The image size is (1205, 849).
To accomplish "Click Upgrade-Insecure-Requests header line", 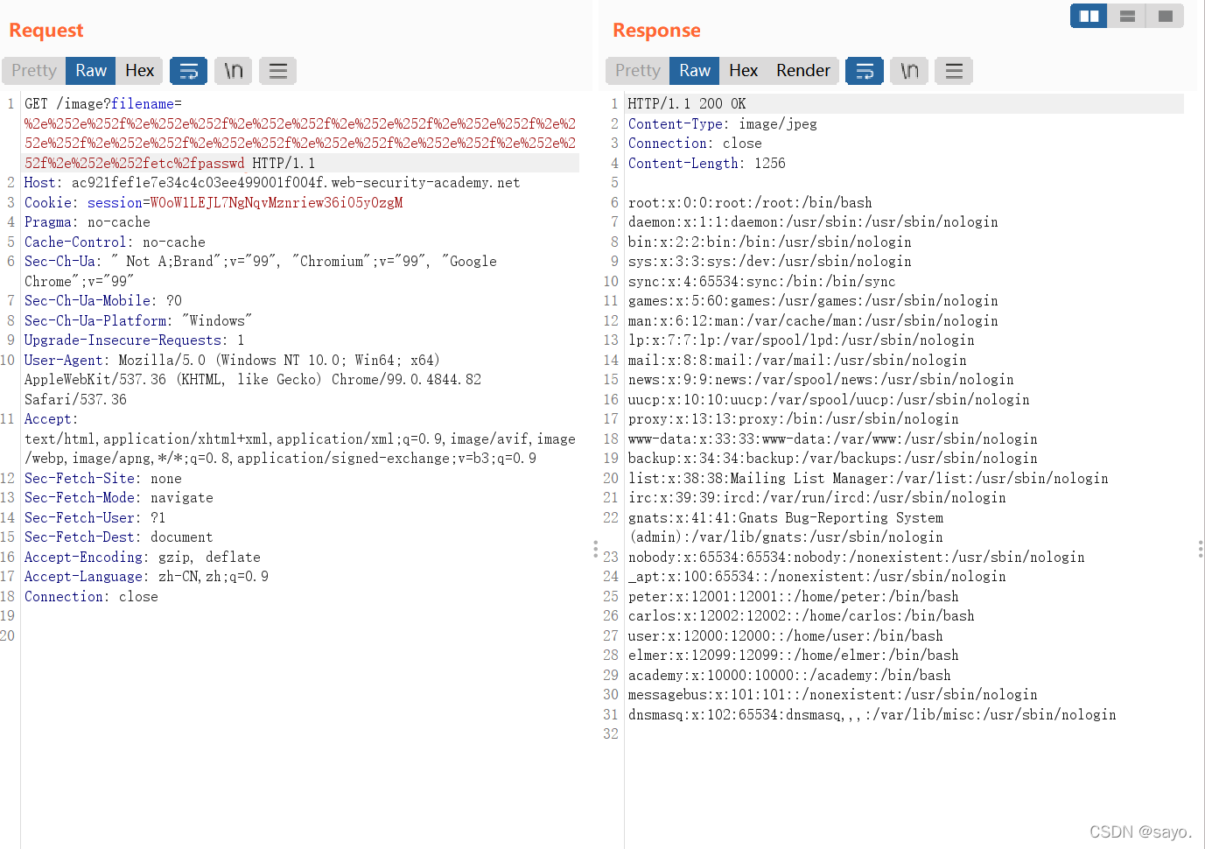I will pos(135,340).
